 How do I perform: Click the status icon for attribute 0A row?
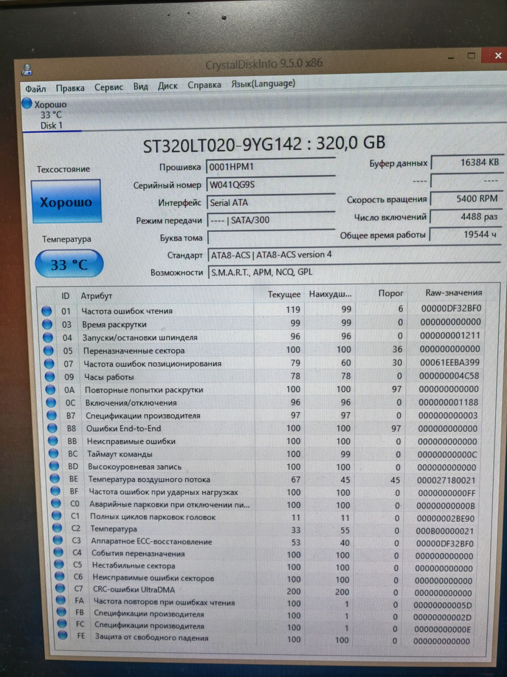point(50,390)
